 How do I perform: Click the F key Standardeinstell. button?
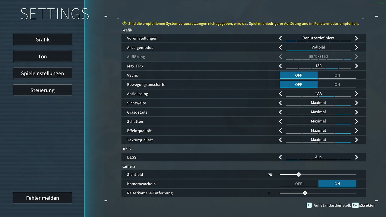click(329, 205)
